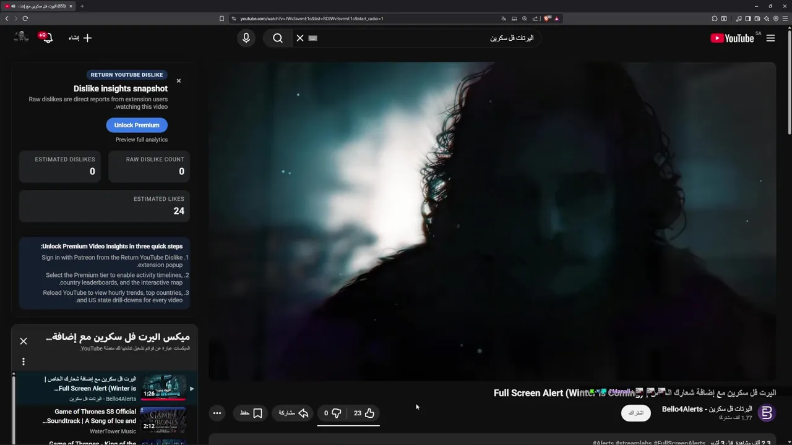The width and height of the screenshot is (792, 445).
Task: Reload the page with the refresh icon
Action: point(25,19)
